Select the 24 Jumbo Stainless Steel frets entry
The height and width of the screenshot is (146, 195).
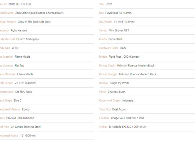tap(26, 127)
